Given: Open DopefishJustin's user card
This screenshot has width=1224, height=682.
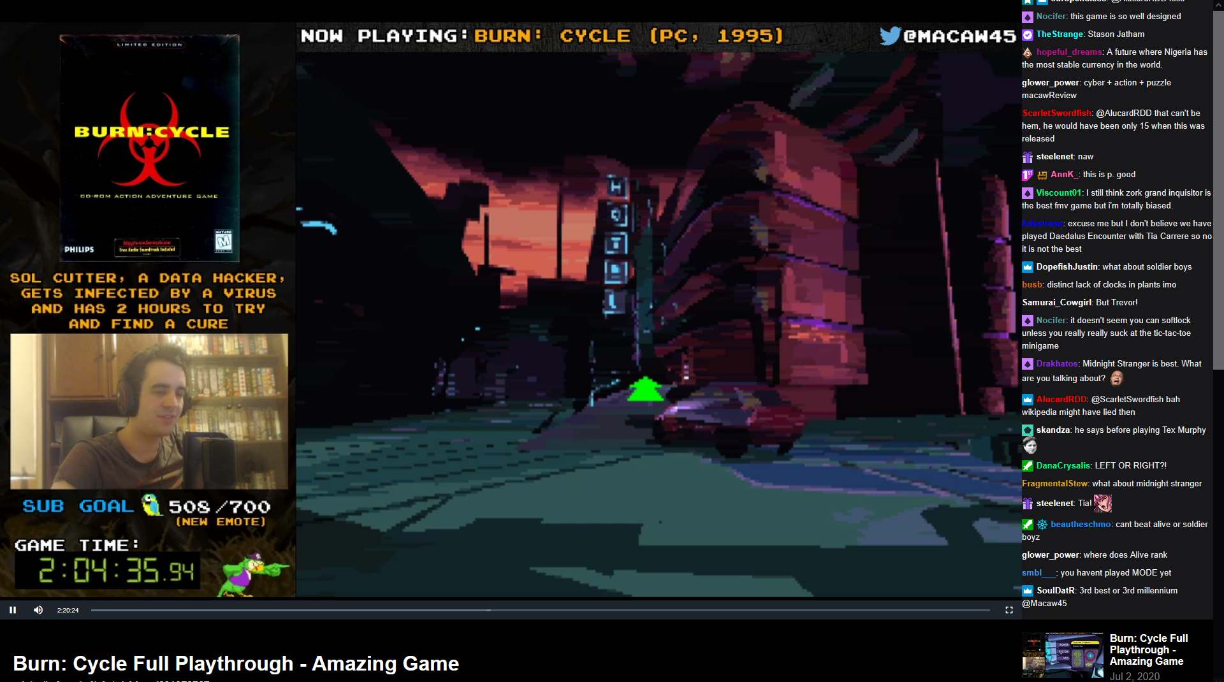Looking at the screenshot, I should (1067, 267).
